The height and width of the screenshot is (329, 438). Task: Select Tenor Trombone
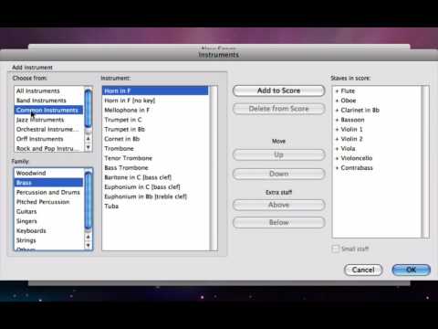click(156, 158)
